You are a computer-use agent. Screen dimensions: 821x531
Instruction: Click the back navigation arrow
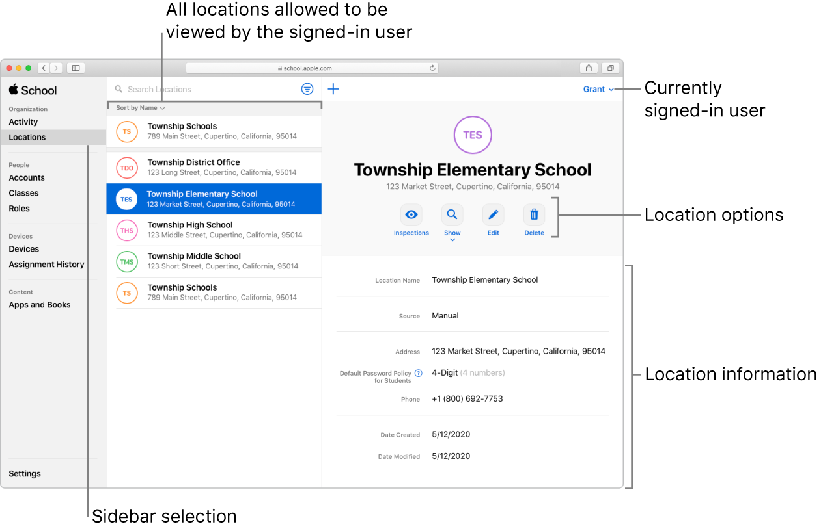point(43,68)
